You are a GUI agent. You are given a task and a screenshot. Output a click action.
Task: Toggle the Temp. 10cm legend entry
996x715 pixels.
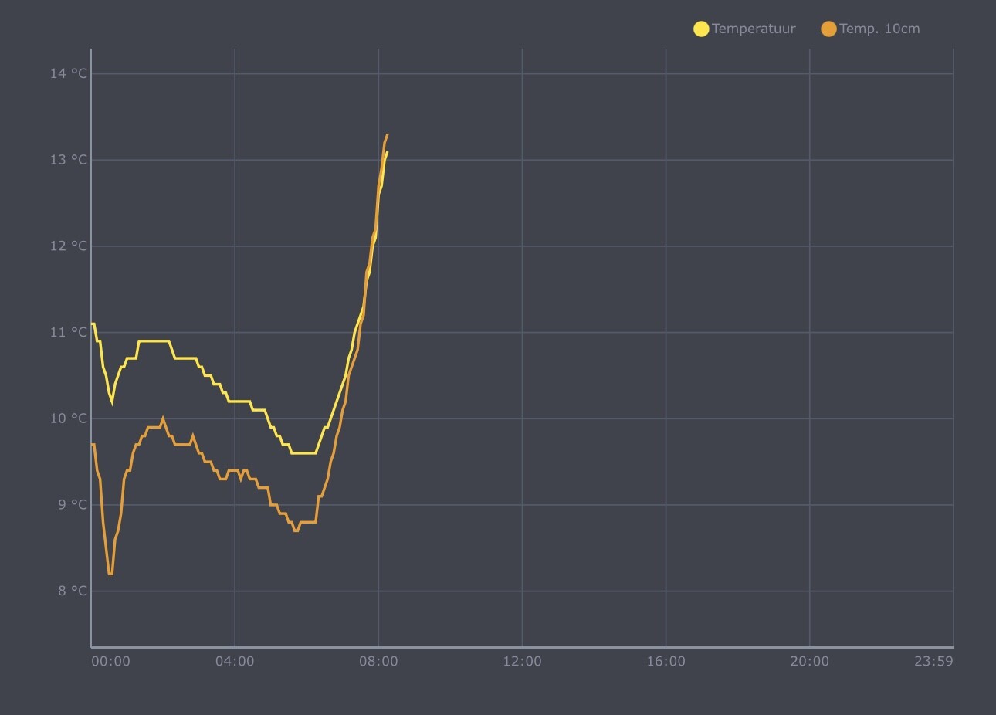point(870,29)
